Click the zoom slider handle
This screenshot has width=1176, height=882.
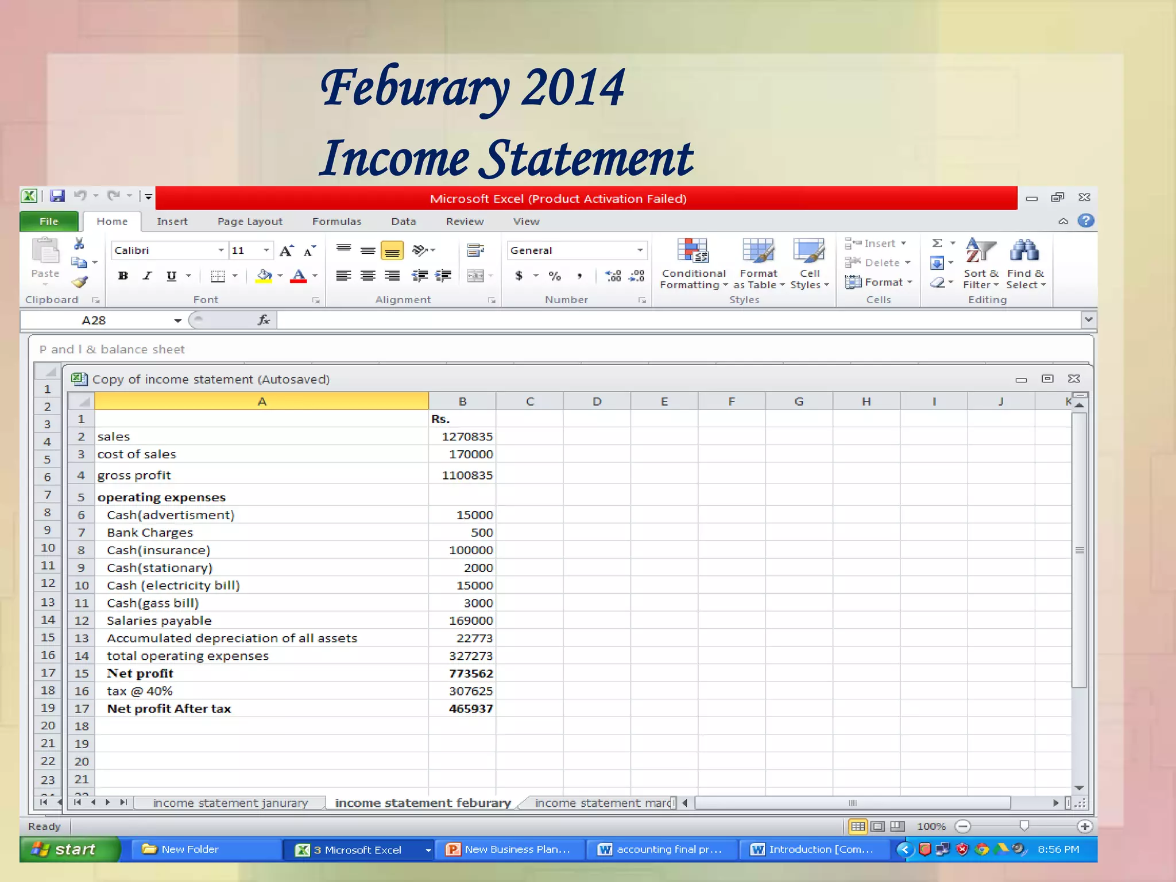[1024, 826]
